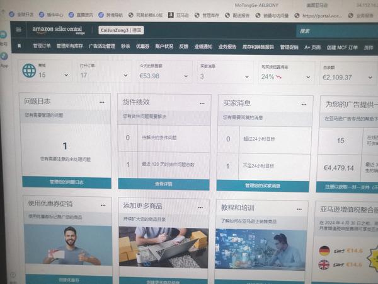This screenshot has height=284, width=378.
Task: Open 创建 MCF 订单 in the navigation bar
Action: click(x=342, y=47)
